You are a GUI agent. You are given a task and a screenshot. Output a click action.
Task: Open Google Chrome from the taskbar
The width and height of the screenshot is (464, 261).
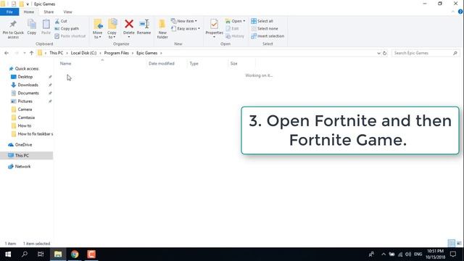coord(75,254)
